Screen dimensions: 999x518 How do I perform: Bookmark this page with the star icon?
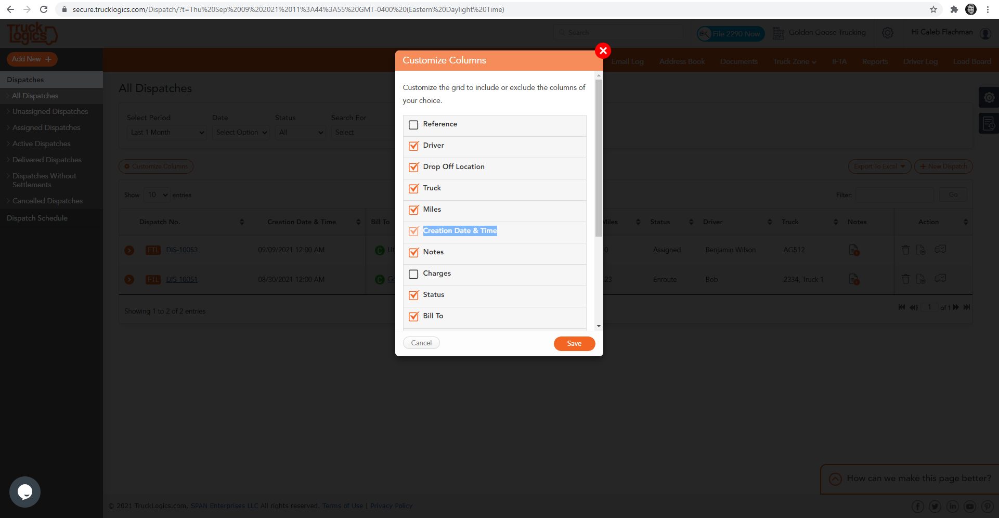click(x=933, y=9)
